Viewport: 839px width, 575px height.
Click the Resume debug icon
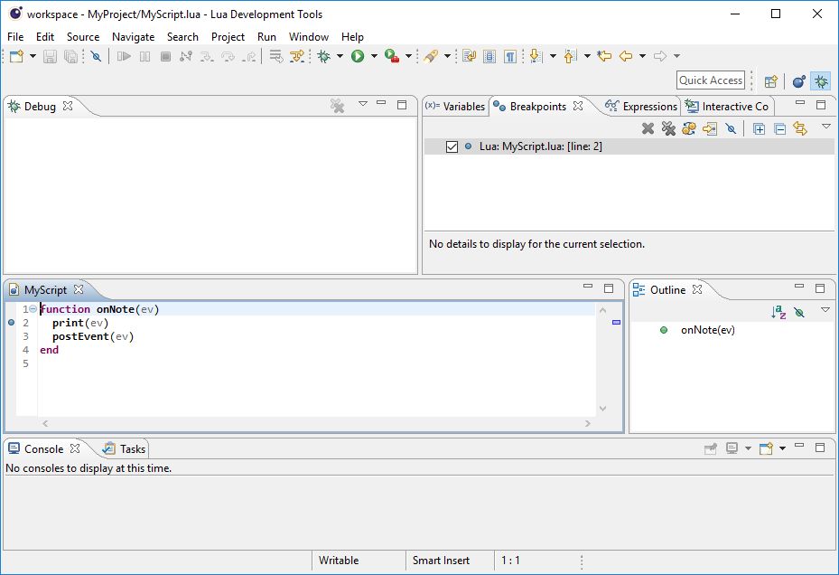124,56
